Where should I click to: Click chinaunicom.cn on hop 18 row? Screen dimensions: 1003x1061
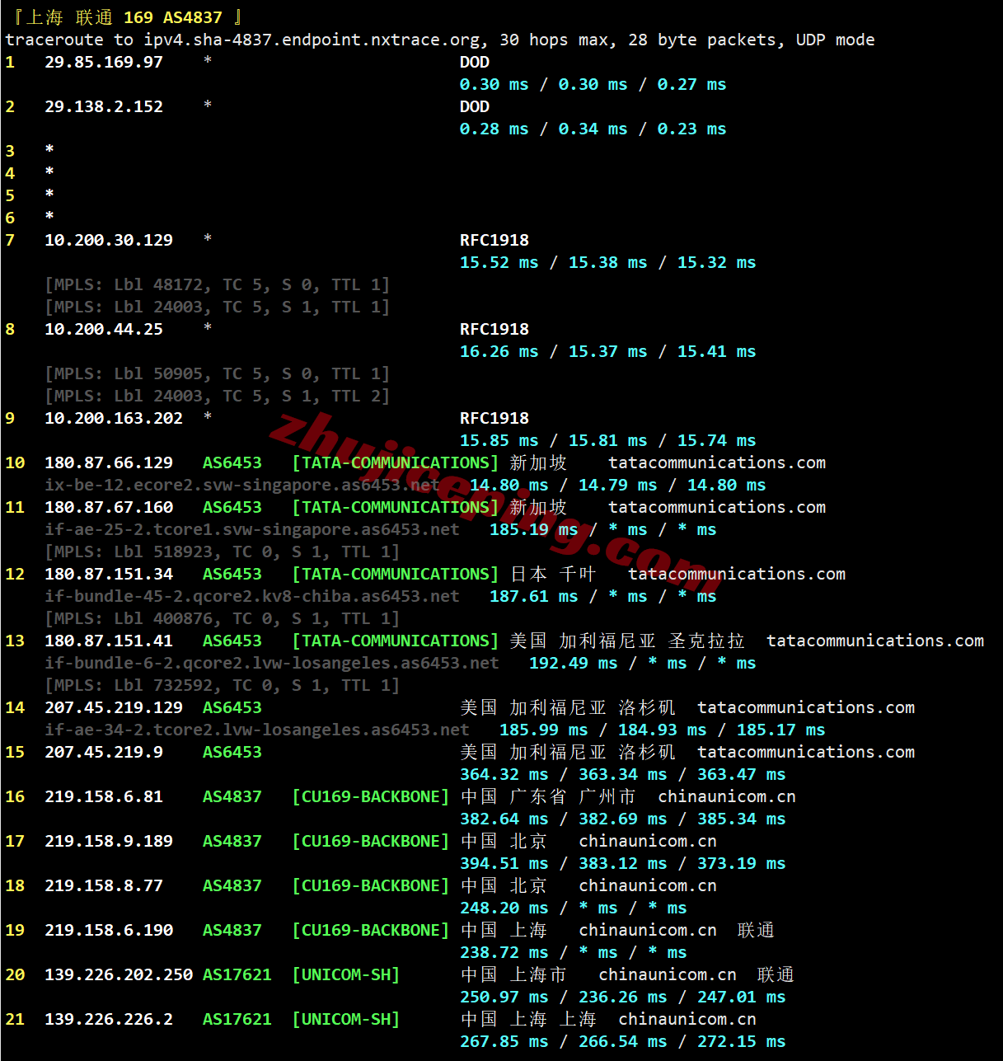(648, 885)
